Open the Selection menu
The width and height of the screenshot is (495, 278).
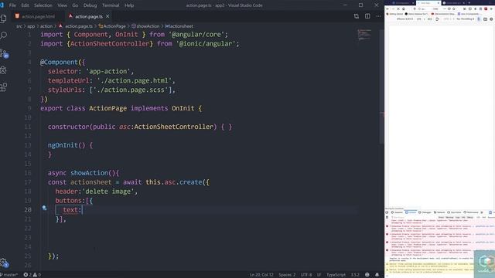click(x=43, y=5)
